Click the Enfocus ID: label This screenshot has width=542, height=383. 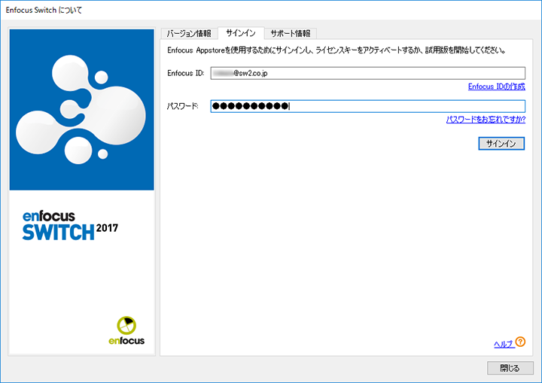coord(186,73)
